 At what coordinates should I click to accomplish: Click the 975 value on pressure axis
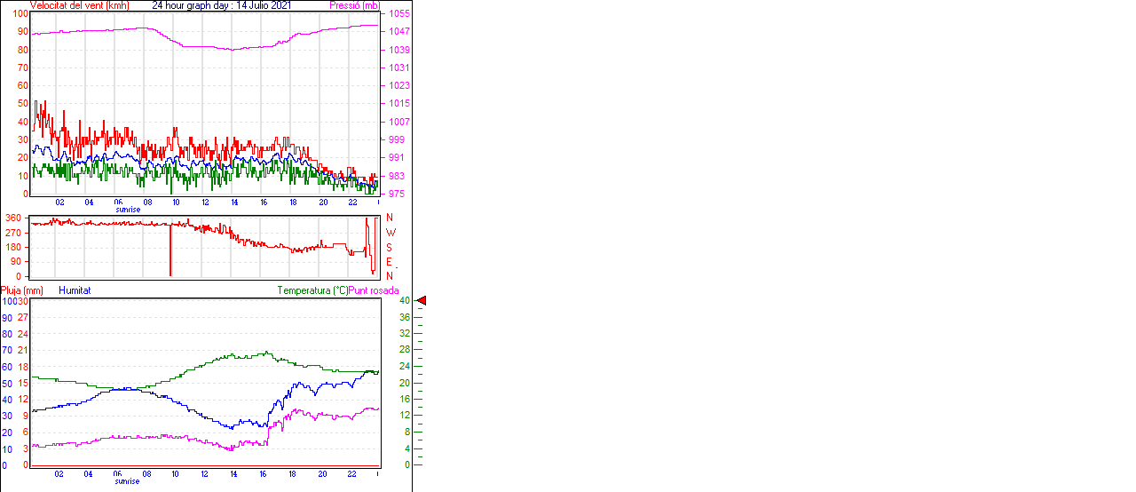pyautogui.click(x=397, y=194)
